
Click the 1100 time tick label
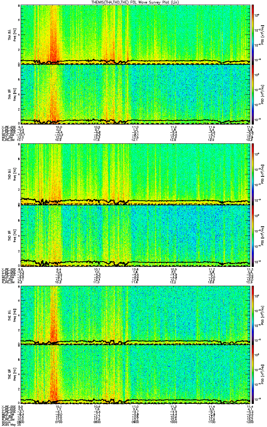click(x=211, y=422)
